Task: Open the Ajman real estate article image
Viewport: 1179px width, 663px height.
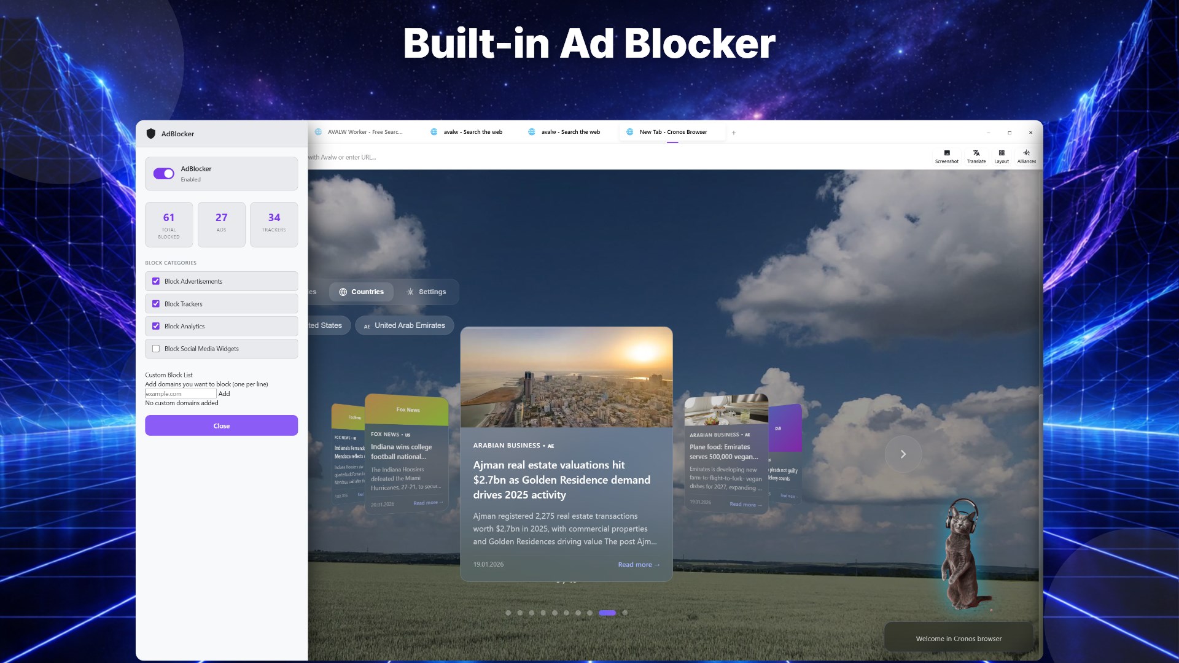Action: pos(566,377)
